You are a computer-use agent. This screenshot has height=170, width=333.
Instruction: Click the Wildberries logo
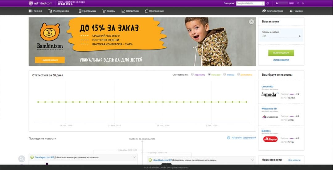(270, 117)
